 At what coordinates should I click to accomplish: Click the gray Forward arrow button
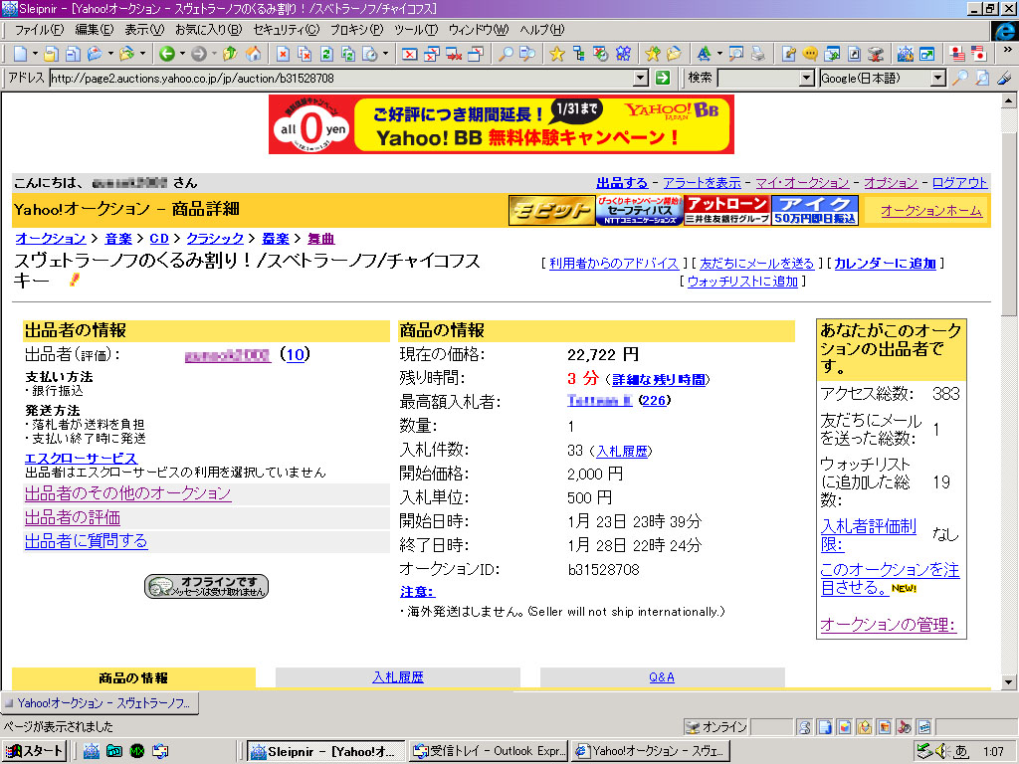(x=199, y=54)
